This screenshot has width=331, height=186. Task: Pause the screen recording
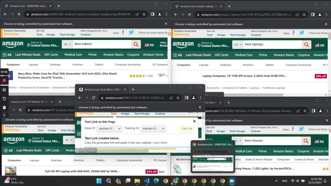pos(4,90)
